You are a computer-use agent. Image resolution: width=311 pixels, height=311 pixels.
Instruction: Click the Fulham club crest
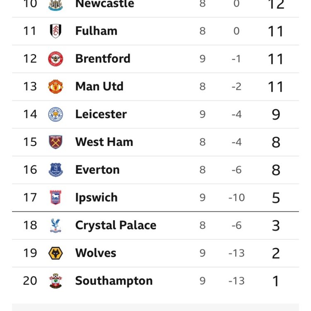[x=56, y=31]
